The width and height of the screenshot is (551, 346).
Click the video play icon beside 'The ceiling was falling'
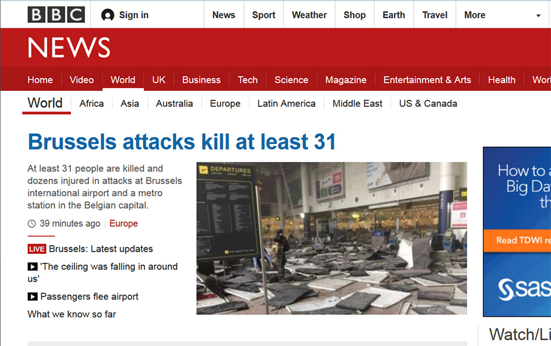point(33,267)
